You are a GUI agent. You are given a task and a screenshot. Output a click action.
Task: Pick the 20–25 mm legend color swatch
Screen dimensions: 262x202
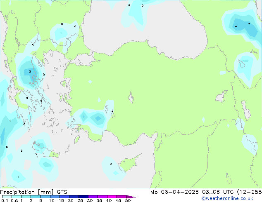pos(74,197)
